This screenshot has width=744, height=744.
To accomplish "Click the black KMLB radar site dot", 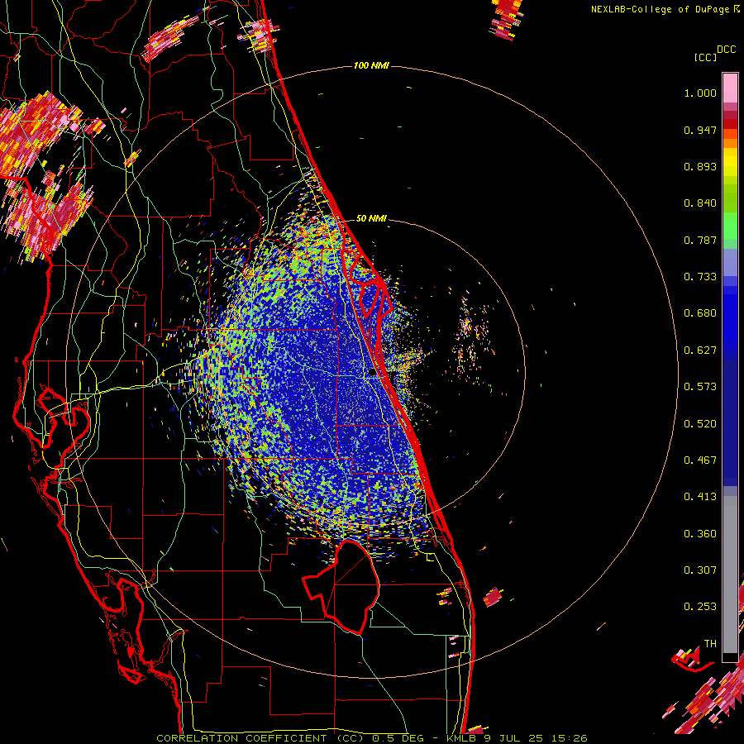I will click(372, 373).
